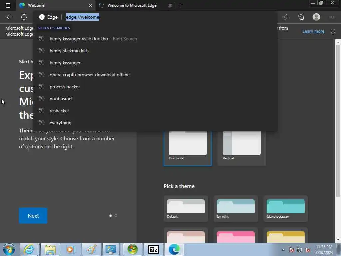
Task: Open the tab actions menu icon
Action: tap(8, 5)
